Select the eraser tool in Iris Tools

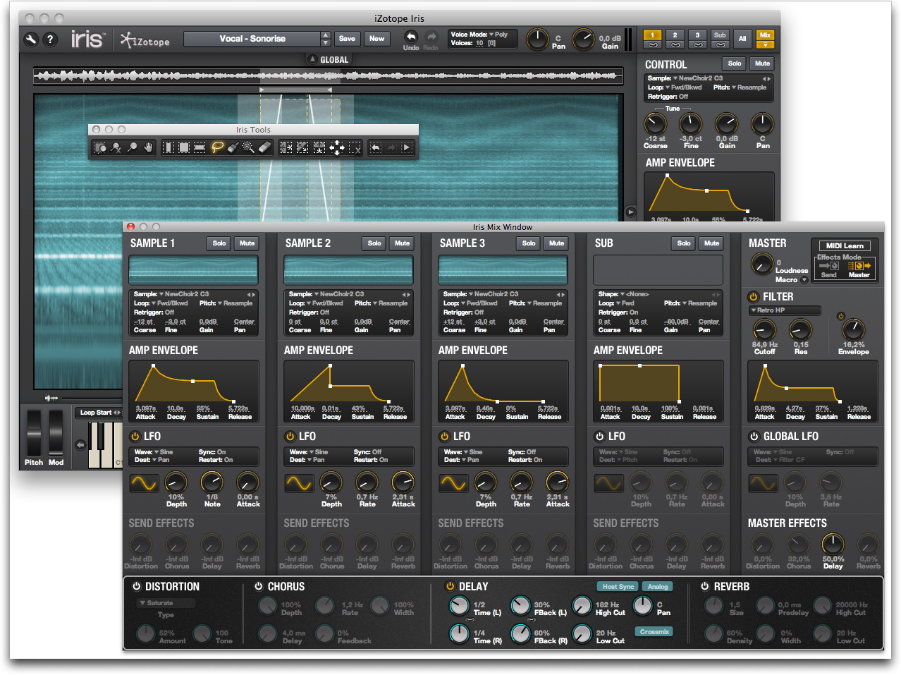tap(264, 147)
